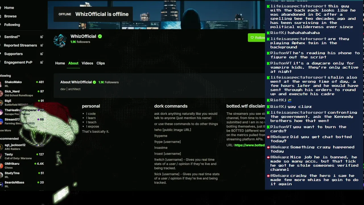Open the Sentinel external link icon
Viewport: 364px width, 205px height.
coord(42,37)
